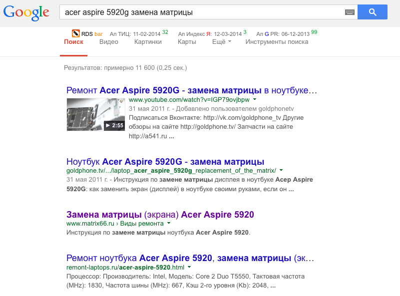
Task: Click Ап G PR: 06-12-2013 indicator
Action: click(x=283, y=34)
